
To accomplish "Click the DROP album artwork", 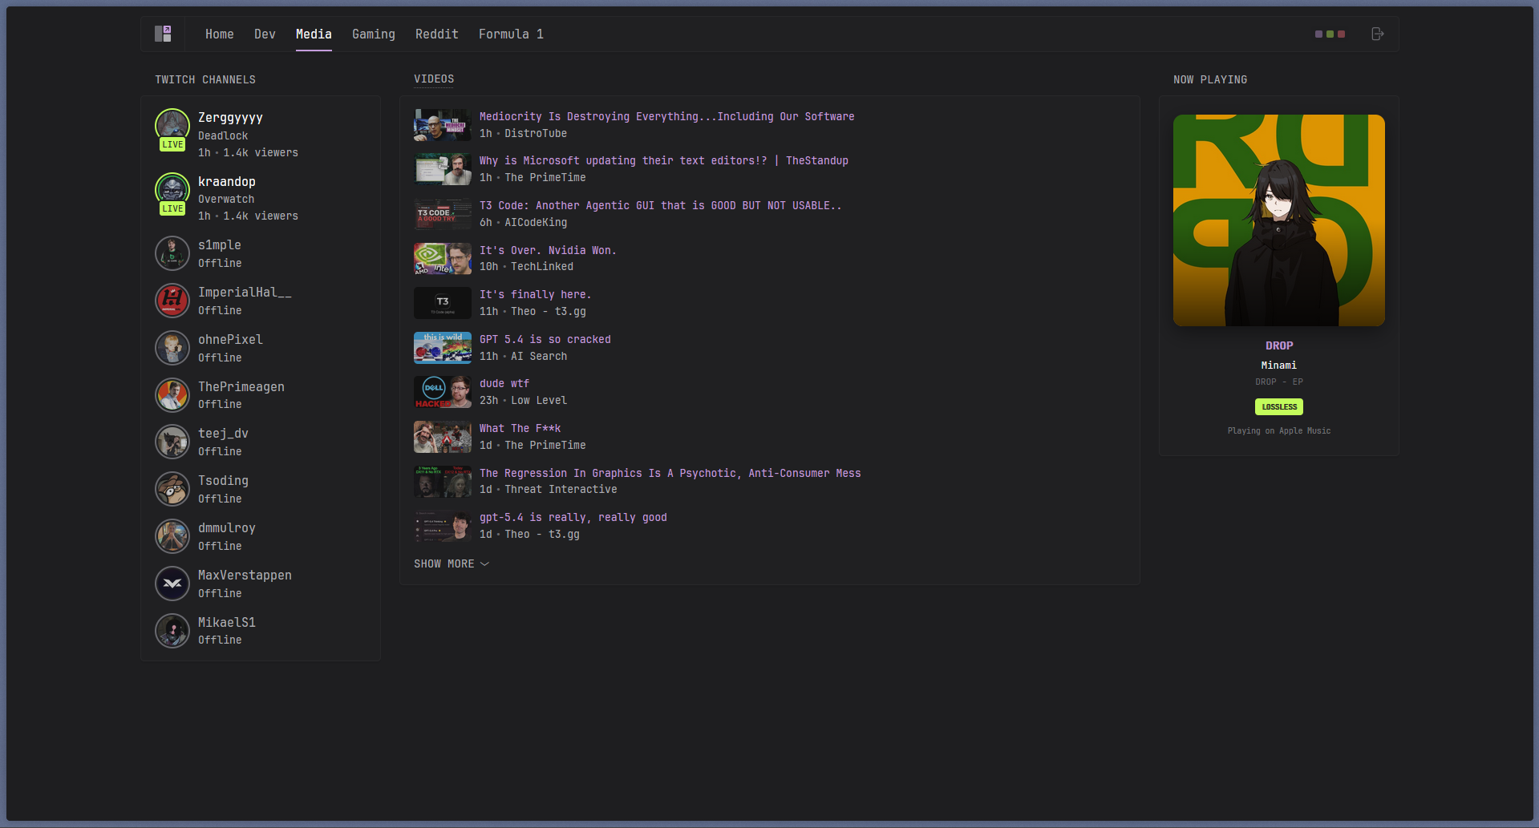I will point(1278,220).
